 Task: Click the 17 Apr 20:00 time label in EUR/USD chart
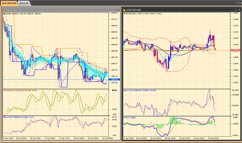[x=128, y=138]
